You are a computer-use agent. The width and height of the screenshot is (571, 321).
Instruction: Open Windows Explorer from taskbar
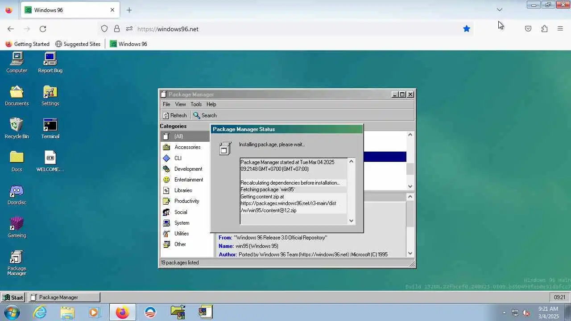pyautogui.click(x=67, y=312)
